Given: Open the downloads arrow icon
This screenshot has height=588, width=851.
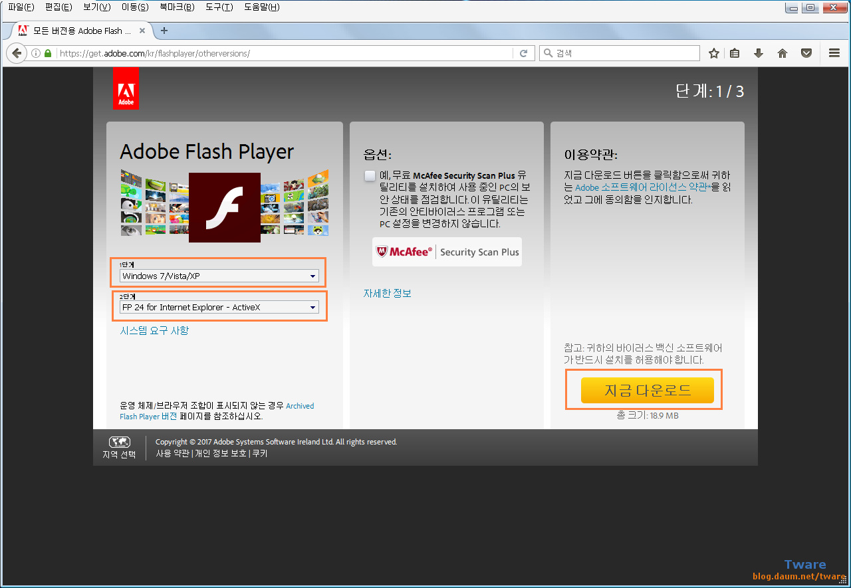Looking at the screenshot, I should pyautogui.click(x=758, y=53).
